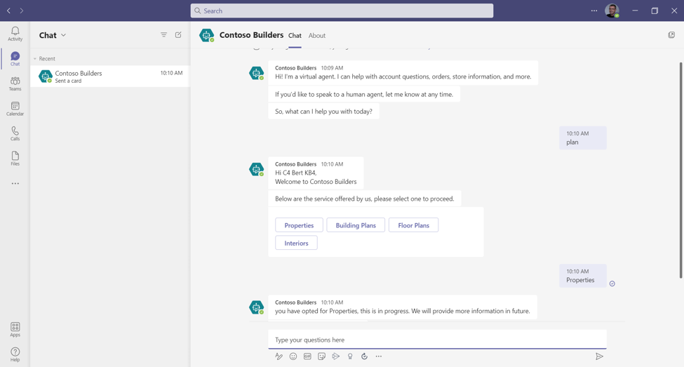Collapse the Recent chats section
Image resolution: width=684 pixels, height=367 pixels.
click(35, 59)
